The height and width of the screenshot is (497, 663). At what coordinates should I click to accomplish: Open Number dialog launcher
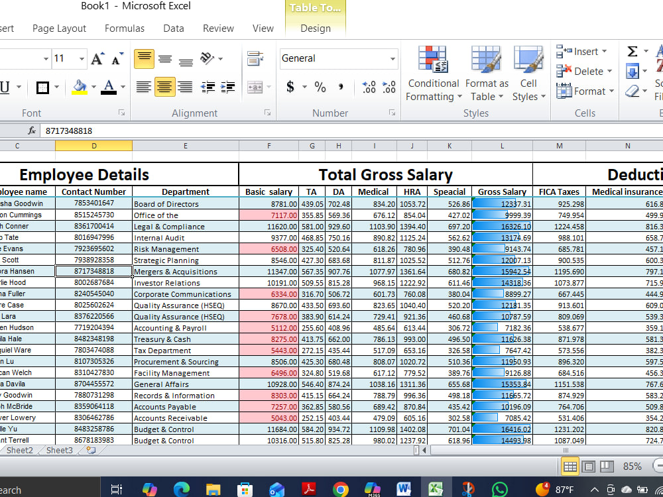pos(392,113)
